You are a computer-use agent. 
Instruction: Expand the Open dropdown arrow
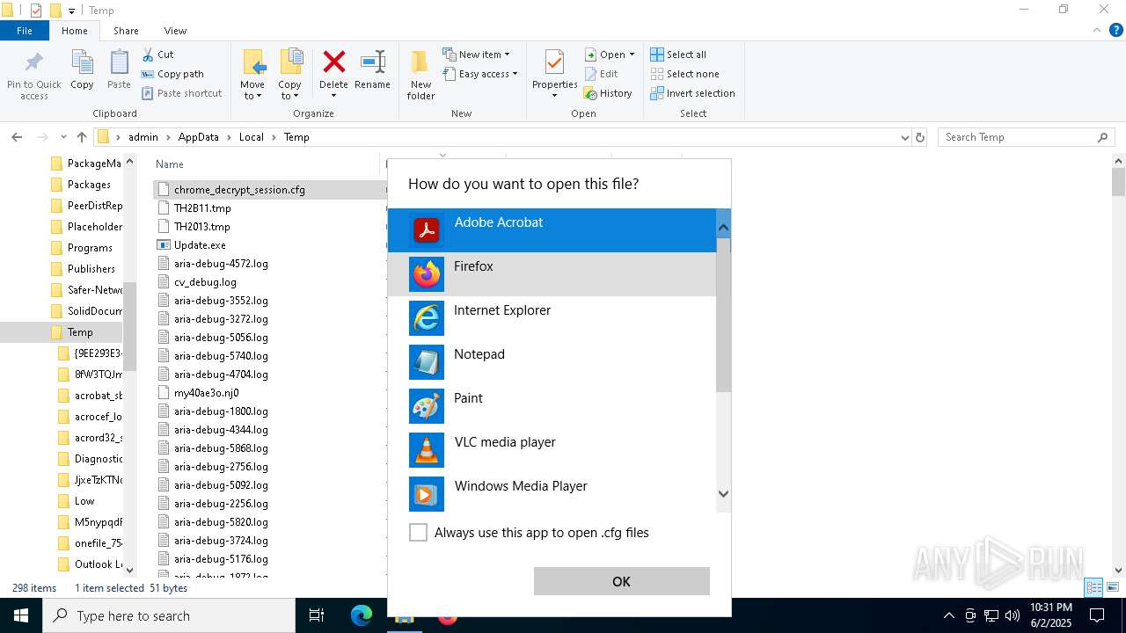(632, 55)
